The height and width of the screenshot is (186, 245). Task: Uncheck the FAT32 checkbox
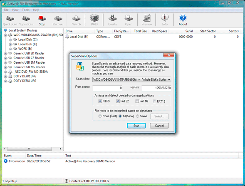pos(118,101)
